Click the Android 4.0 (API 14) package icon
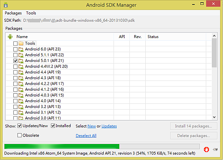 21,101
